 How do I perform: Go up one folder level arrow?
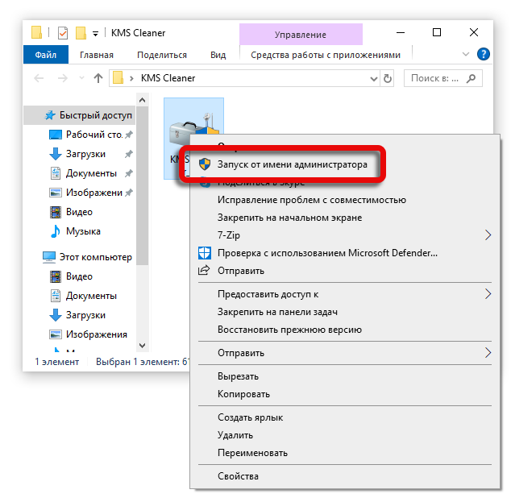(x=98, y=78)
